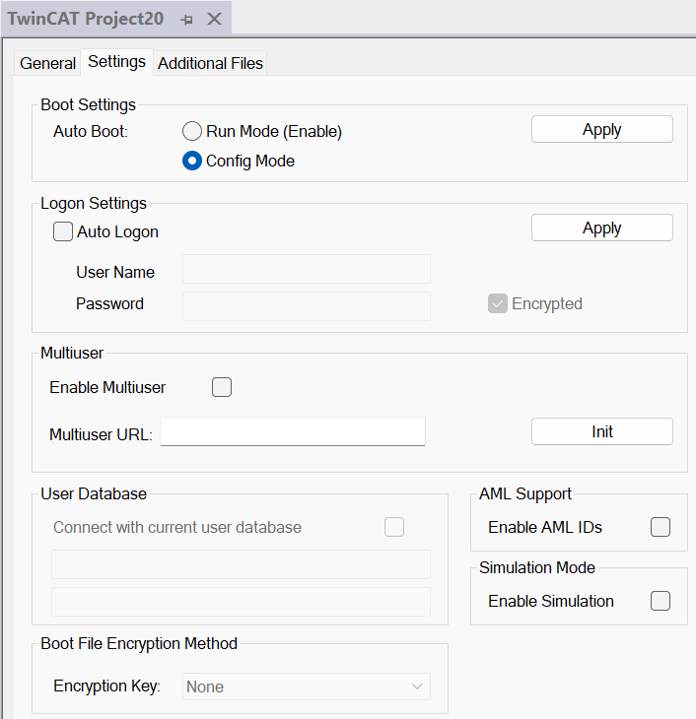Turn on Enable Simulation checkbox

[661, 601]
